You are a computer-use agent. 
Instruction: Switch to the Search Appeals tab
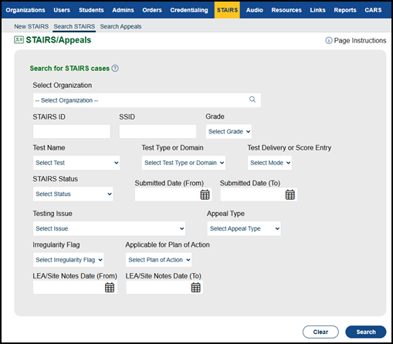pos(120,26)
